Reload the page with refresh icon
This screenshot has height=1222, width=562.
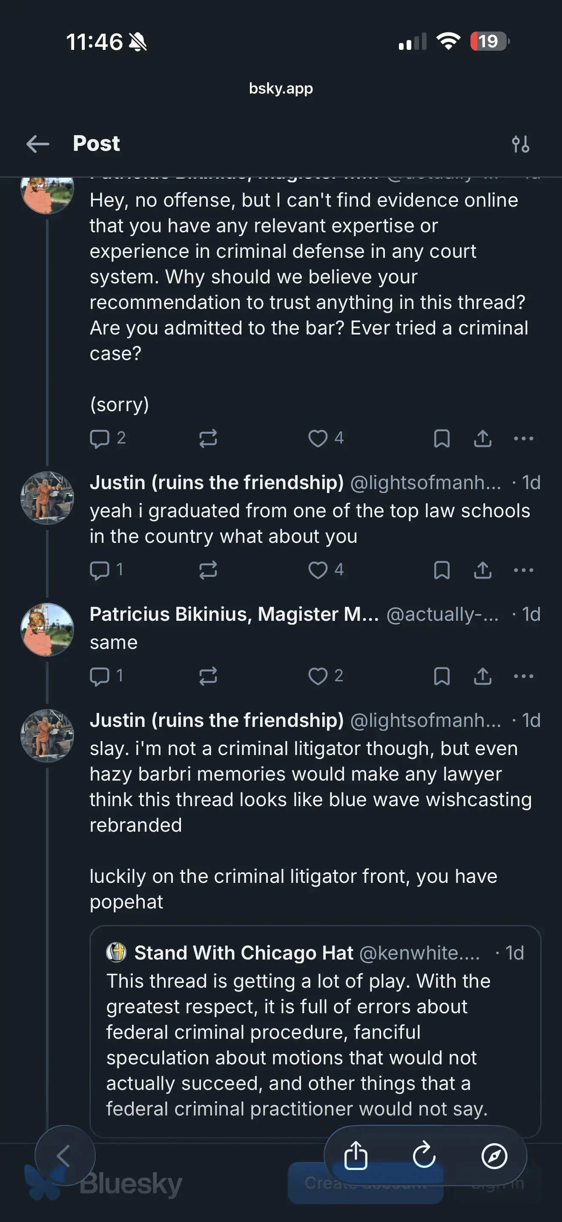(424, 1156)
